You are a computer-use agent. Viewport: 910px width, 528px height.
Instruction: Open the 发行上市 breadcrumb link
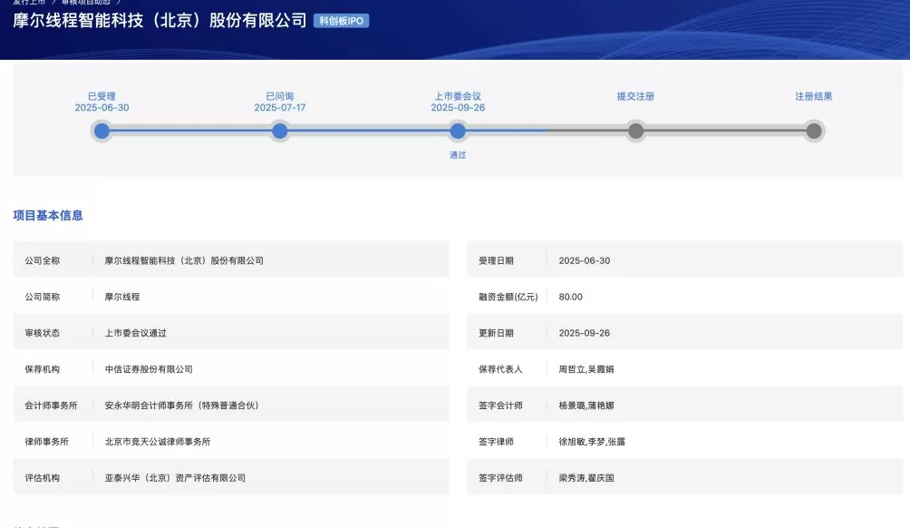[x=29, y=5]
